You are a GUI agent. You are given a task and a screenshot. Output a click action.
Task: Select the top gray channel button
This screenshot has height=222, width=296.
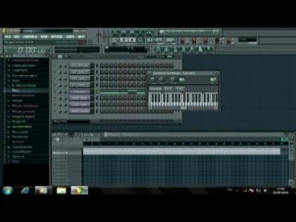coord(79,66)
